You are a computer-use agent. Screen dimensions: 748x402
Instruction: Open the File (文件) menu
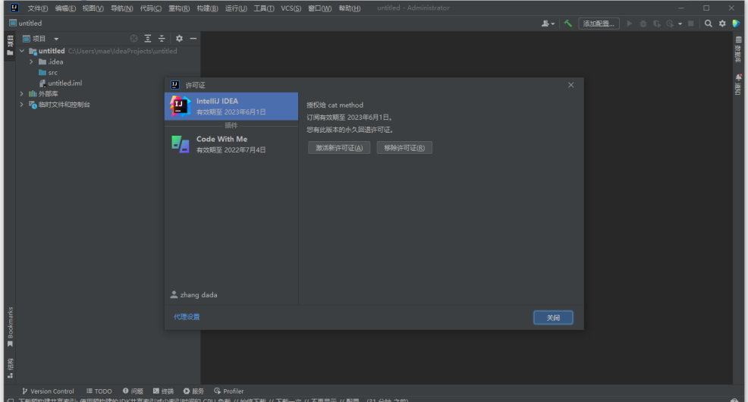(x=38, y=8)
